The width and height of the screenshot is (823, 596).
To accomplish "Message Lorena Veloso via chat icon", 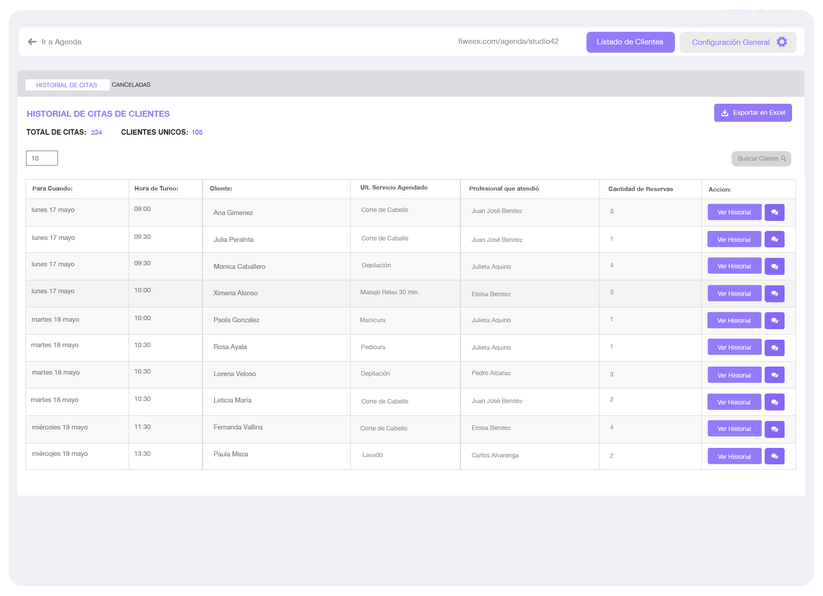I will pyautogui.click(x=774, y=375).
